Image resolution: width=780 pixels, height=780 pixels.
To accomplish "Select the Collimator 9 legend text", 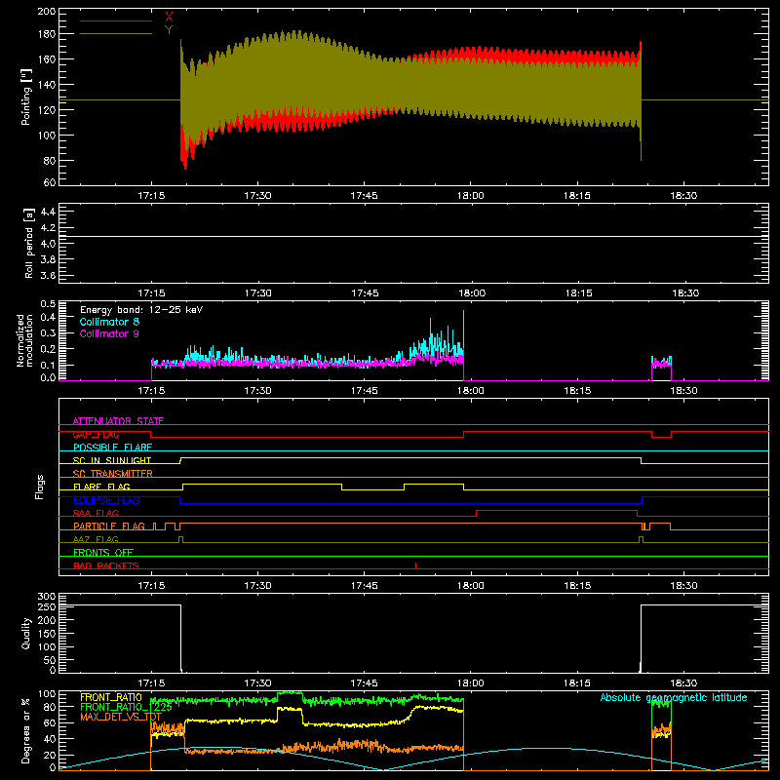I will [x=109, y=333].
